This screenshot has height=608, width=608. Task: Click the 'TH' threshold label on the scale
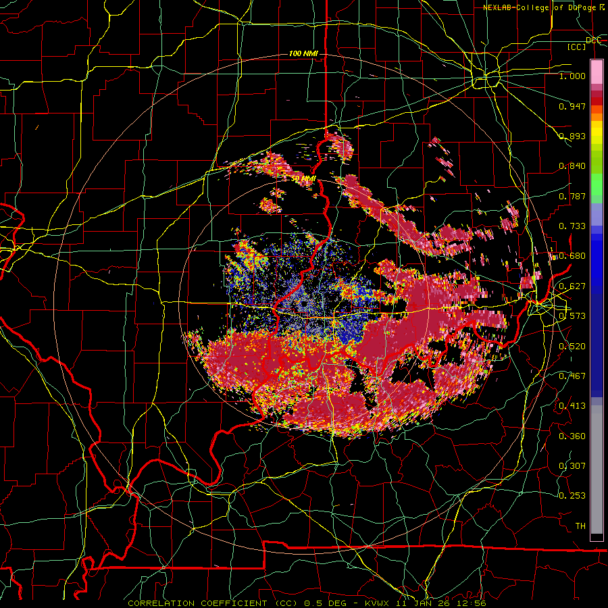click(580, 526)
